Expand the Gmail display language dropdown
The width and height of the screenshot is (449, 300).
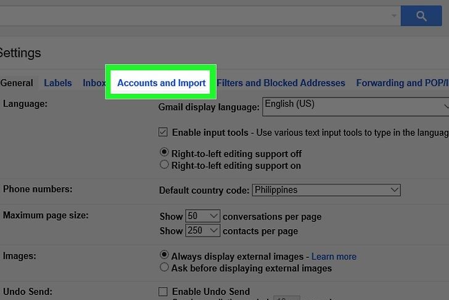click(356, 106)
